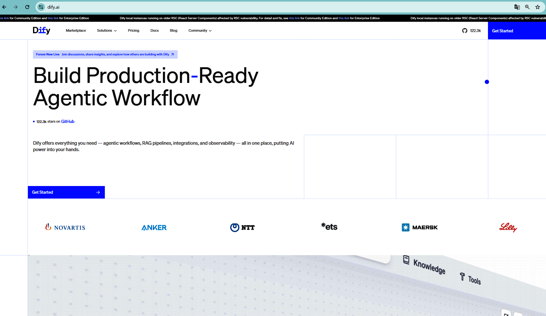Click the GitHub octocat icon in the navbar
The height and width of the screenshot is (316, 546).
pos(465,31)
